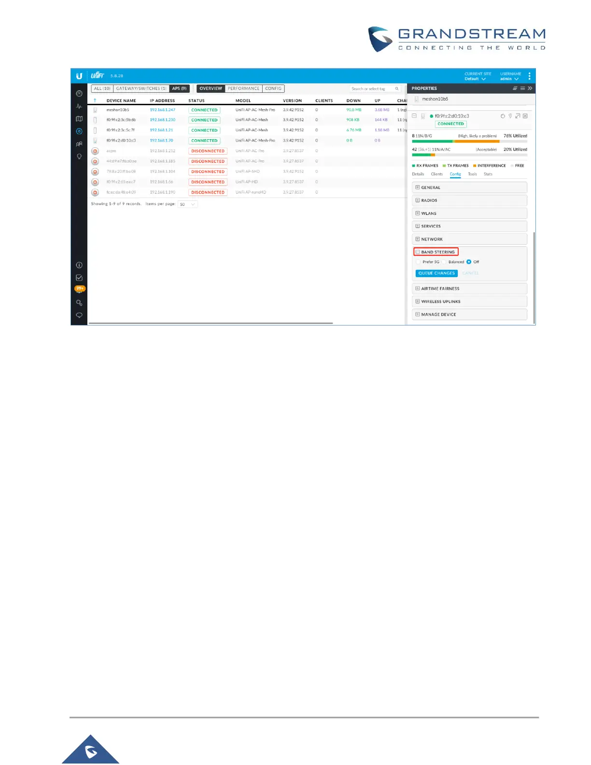This screenshot has width=591, height=765.
Task: Click the Queue Changes button
Action: pos(436,273)
